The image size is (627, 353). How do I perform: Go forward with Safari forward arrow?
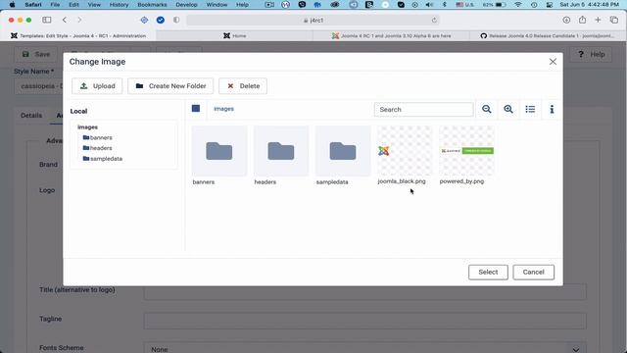[79, 20]
